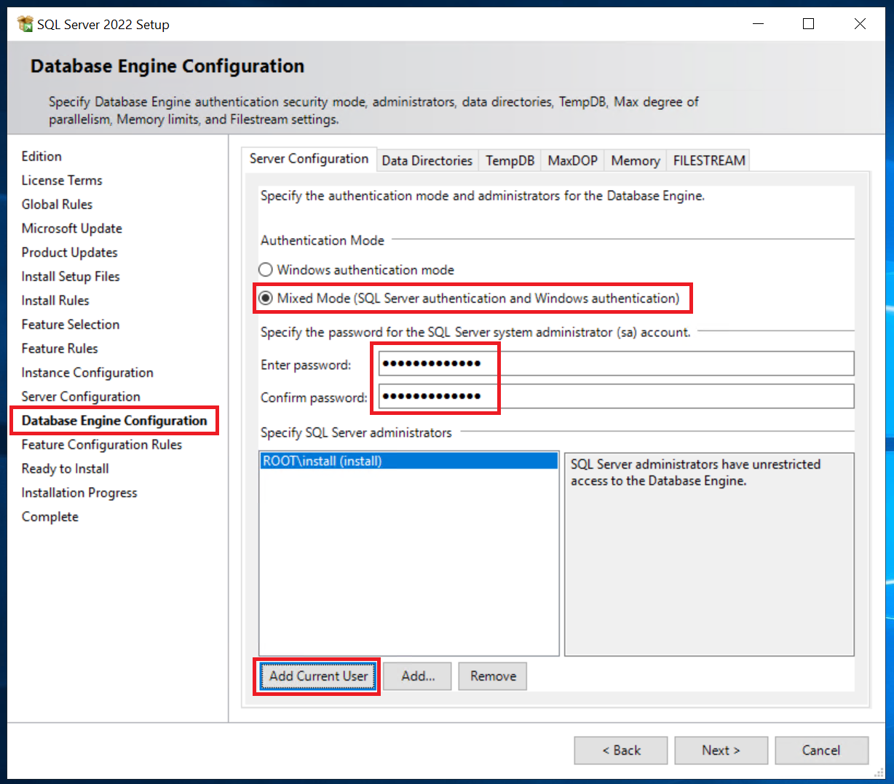Screen dimensions: 894x784
Task: Click the Add Current User button
Action: (x=318, y=676)
